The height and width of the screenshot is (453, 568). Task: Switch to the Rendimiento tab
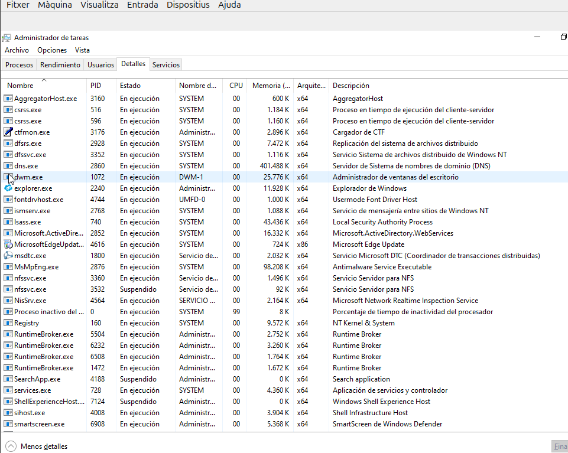(x=60, y=65)
